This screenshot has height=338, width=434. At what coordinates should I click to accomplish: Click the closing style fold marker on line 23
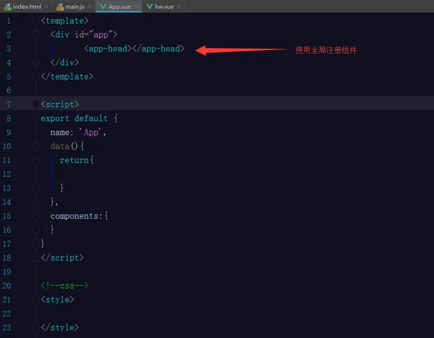click(36, 327)
